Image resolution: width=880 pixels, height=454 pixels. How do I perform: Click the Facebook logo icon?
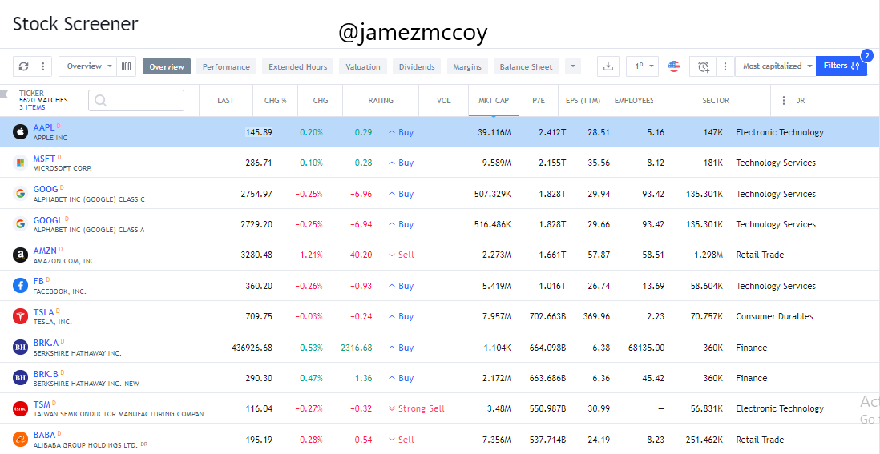coord(20,286)
